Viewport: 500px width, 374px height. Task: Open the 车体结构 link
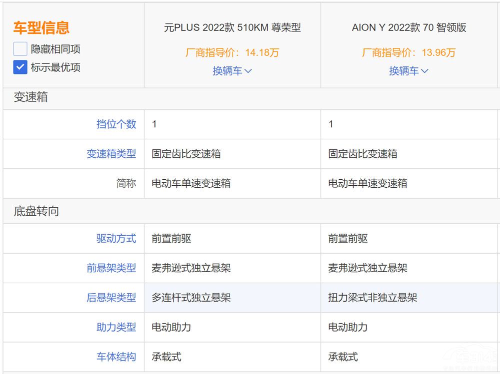(116, 357)
